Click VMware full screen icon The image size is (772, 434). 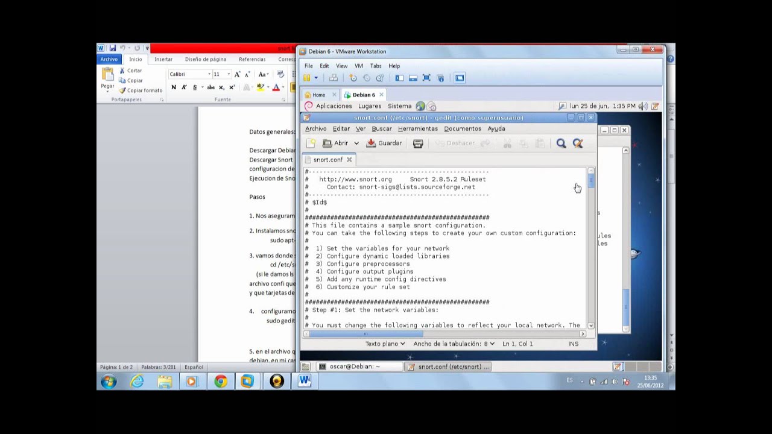(x=426, y=78)
